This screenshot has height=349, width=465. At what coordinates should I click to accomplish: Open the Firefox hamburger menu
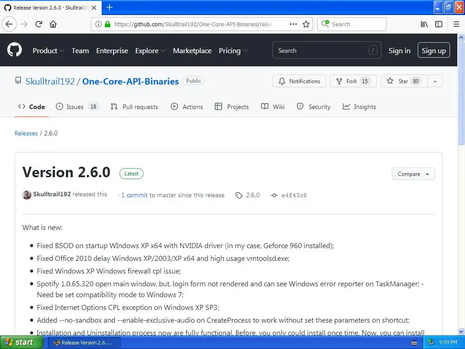(456, 24)
